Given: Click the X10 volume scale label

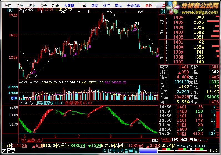Looking at the screenshot, I should point(14,98).
